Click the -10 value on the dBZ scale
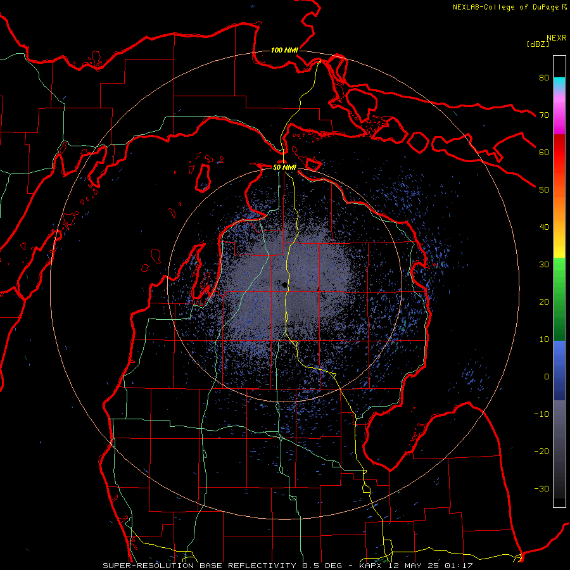 541,414
